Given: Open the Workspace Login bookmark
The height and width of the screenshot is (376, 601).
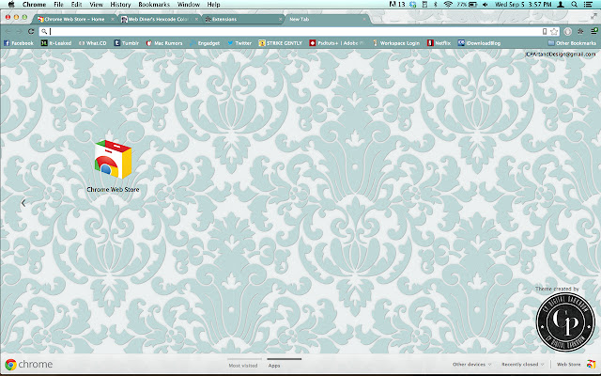Looking at the screenshot, I should click(x=396, y=43).
